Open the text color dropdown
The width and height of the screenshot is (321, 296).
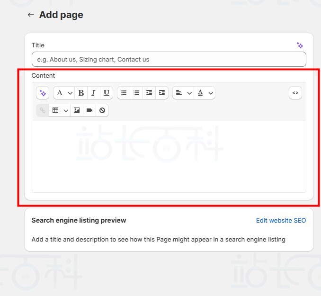point(205,93)
